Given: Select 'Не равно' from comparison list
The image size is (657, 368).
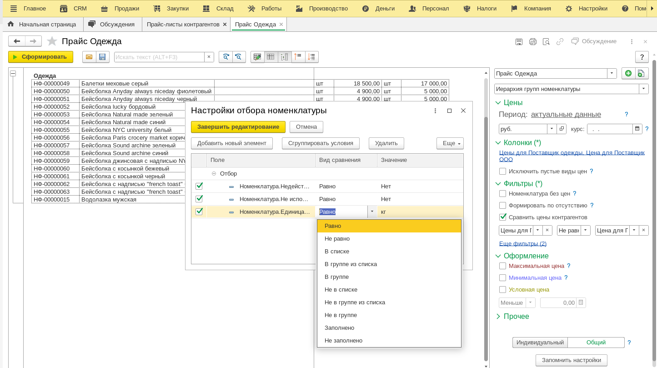Looking at the screenshot, I should point(337,238).
